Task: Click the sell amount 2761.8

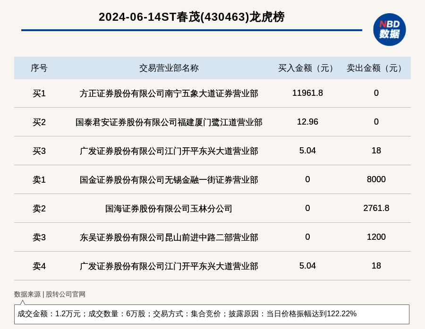Action: point(376,208)
